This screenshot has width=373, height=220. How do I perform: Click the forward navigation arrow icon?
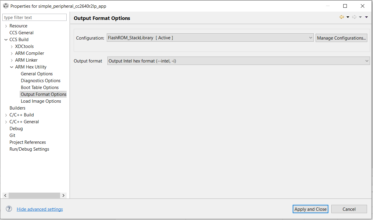(354, 17)
